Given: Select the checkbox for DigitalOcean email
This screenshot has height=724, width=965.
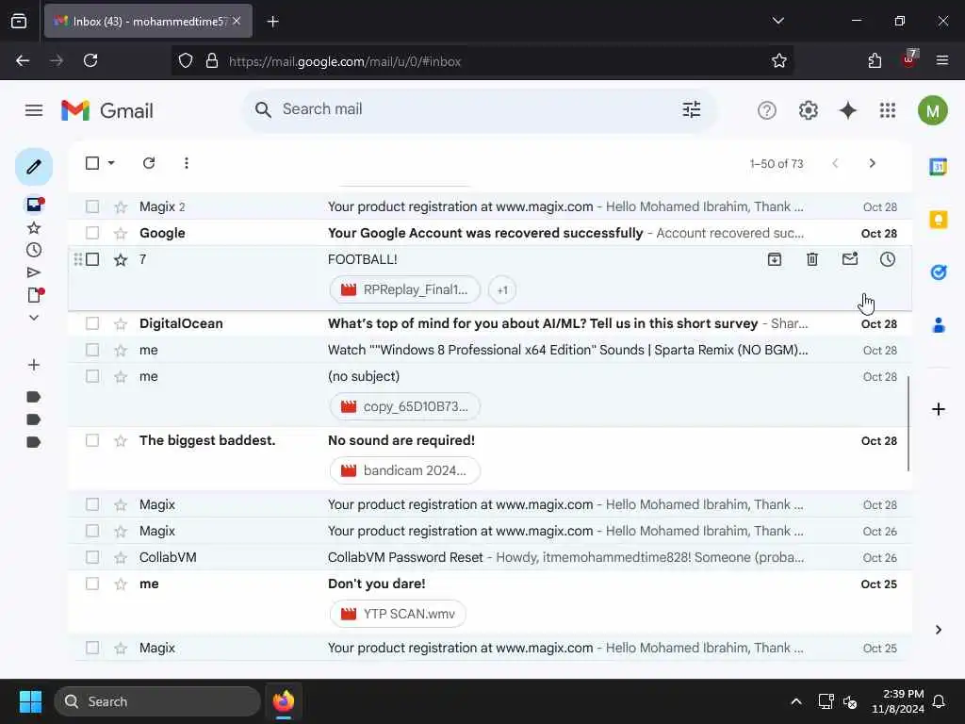Looking at the screenshot, I should point(92,323).
